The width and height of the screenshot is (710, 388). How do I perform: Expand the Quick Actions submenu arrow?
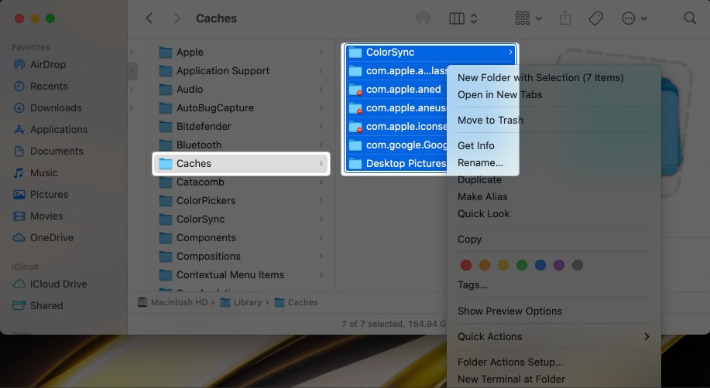[x=647, y=336]
